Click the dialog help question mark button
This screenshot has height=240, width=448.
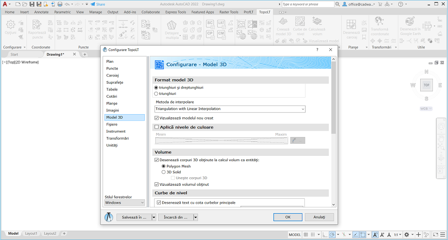coord(317,50)
